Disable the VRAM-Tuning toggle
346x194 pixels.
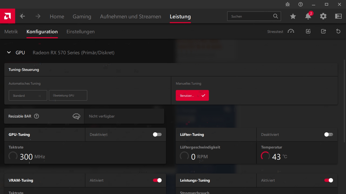157,180
